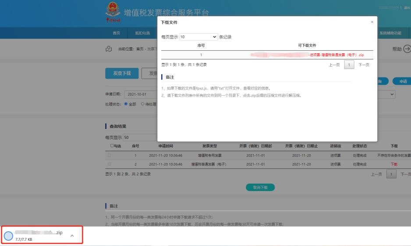This screenshot has width=411, height=246.
Task: Expand the download item chevron menu
Action: pyautogui.click(x=72, y=236)
